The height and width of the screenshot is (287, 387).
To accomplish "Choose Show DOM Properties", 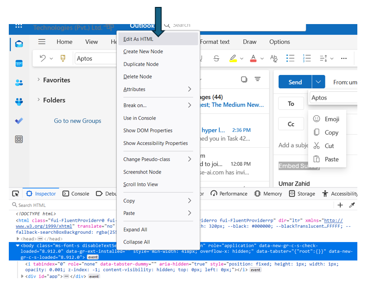I will coord(158,131).
